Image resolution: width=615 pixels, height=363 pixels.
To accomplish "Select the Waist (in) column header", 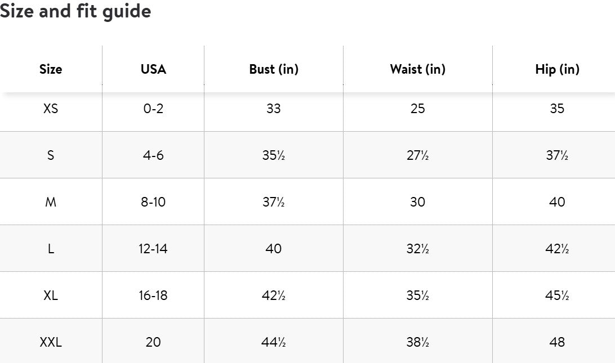I will click(417, 69).
